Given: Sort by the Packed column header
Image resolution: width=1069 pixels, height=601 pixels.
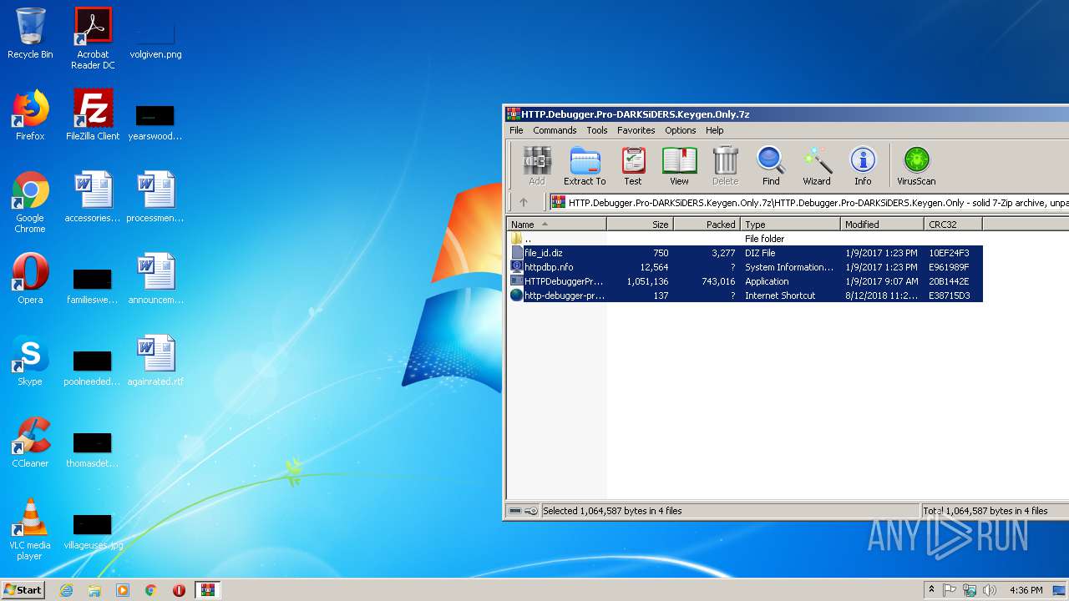Looking at the screenshot, I should [x=707, y=225].
